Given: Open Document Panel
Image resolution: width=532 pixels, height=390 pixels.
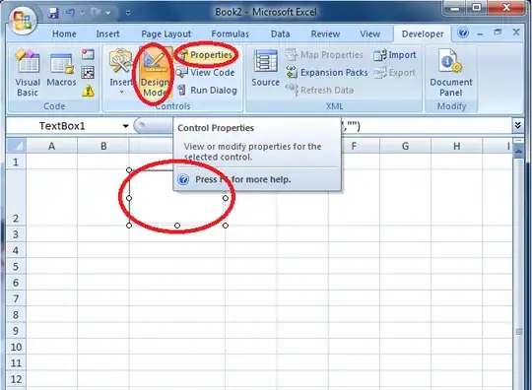Looking at the screenshot, I should click(451, 73).
